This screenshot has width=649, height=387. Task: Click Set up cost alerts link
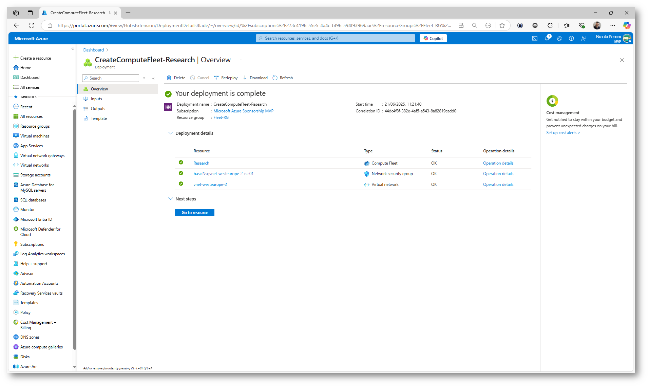pos(563,133)
